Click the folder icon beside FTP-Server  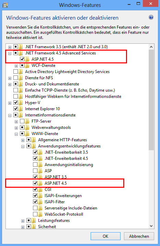coord(27,121)
